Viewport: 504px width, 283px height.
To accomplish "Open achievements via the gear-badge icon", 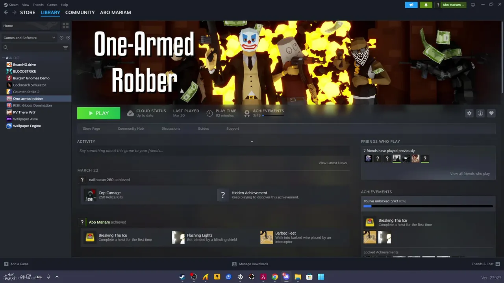I will [x=247, y=113].
